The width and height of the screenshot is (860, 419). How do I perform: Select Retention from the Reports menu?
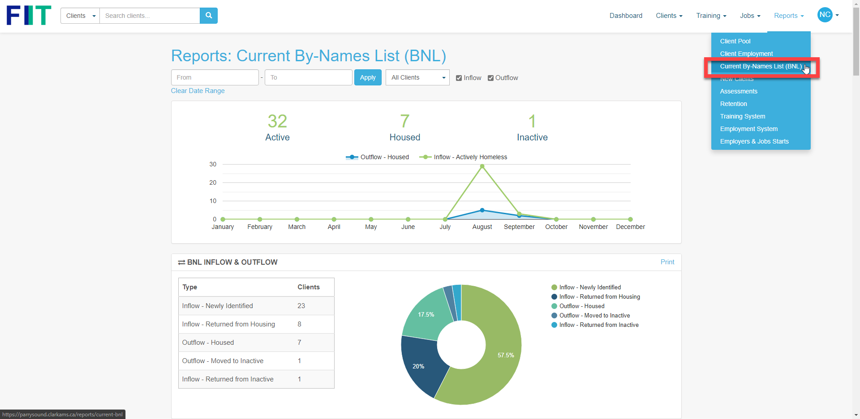(x=733, y=104)
